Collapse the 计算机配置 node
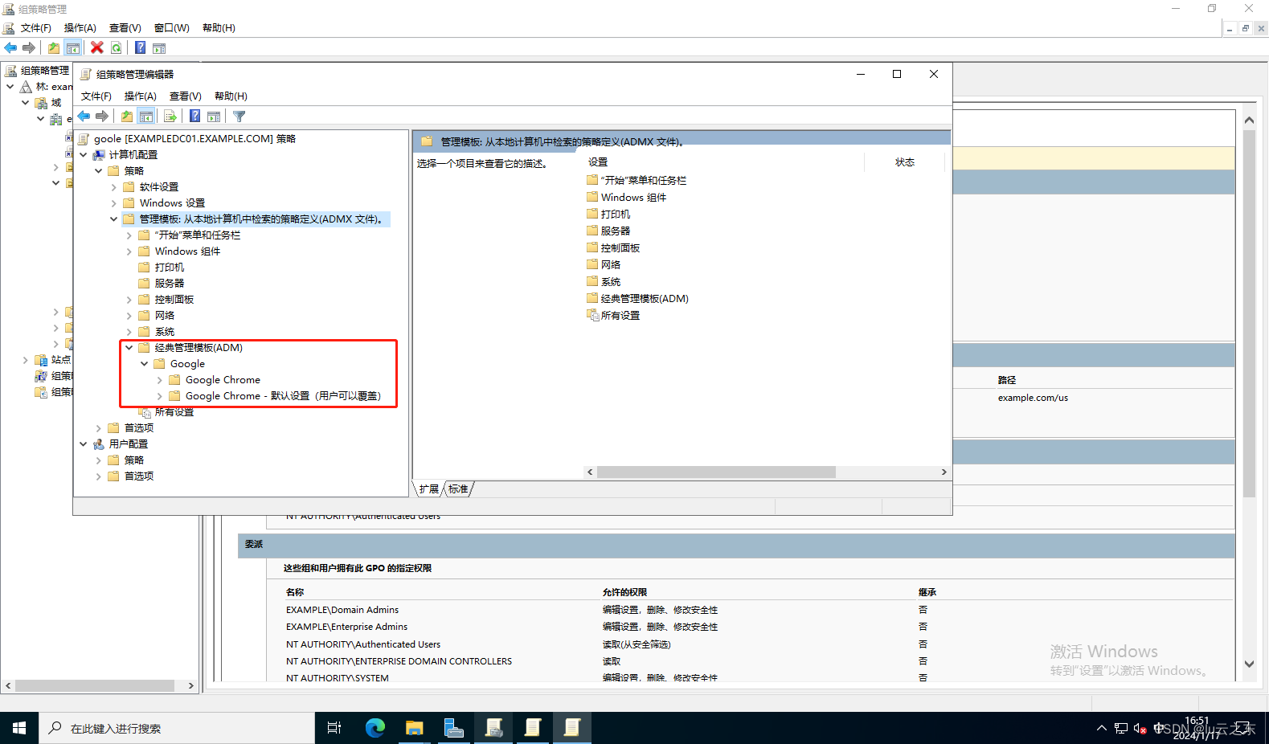Screen dimensions: 1269x744 pos(84,154)
